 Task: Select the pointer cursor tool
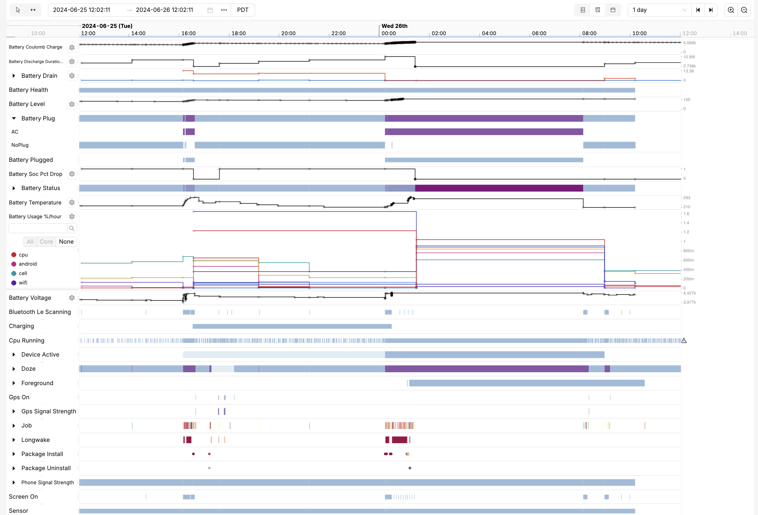(18, 10)
